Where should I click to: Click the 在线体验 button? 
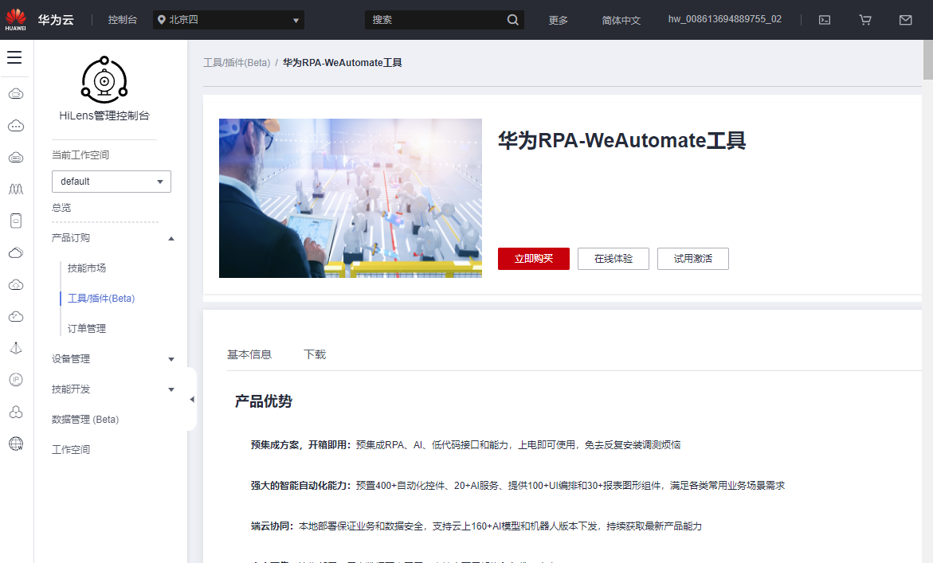click(614, 259)
